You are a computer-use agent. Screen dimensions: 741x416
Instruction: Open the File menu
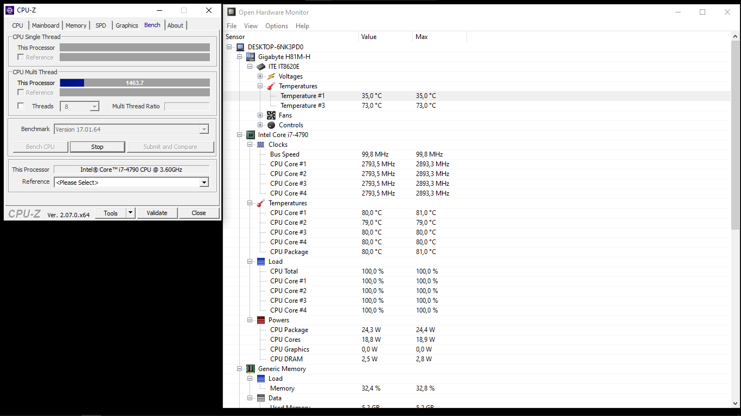[x=232, y=26]
